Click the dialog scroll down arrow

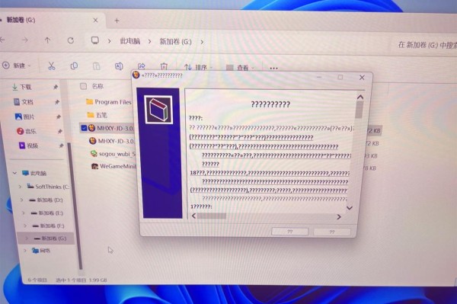tap(350, 208)
